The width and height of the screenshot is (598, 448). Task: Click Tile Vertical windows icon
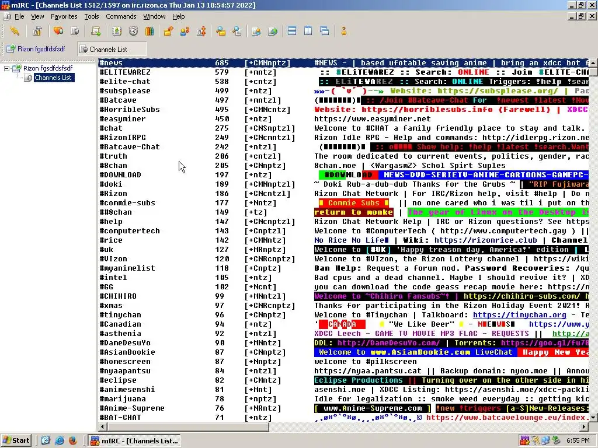[308, 31]
